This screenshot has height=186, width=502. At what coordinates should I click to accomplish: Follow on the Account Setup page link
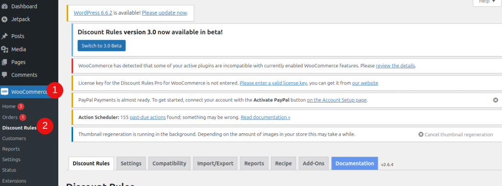(x=337, y=100)
